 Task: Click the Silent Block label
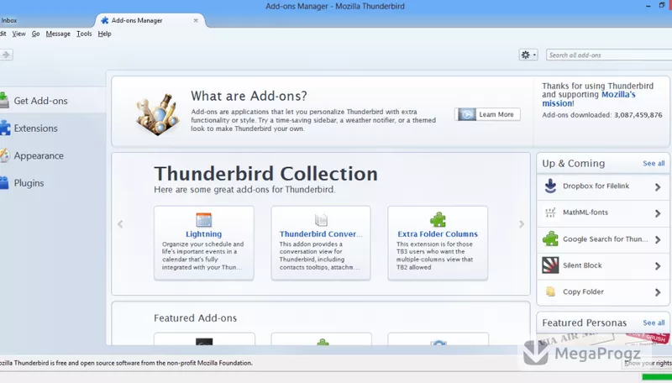click(x=582, y=265)
